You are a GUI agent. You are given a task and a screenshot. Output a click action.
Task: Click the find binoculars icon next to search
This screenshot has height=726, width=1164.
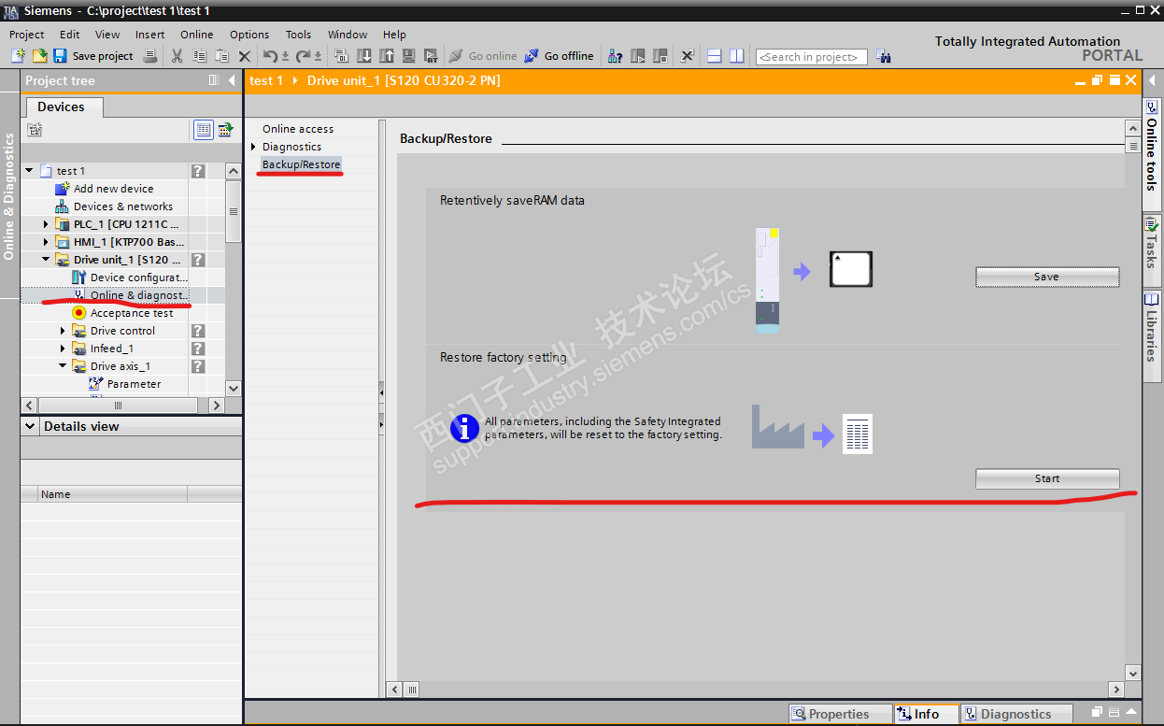[884, 57]
